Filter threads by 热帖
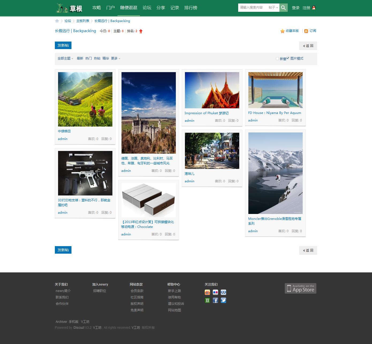372x344 pixels. pos(97,58)
